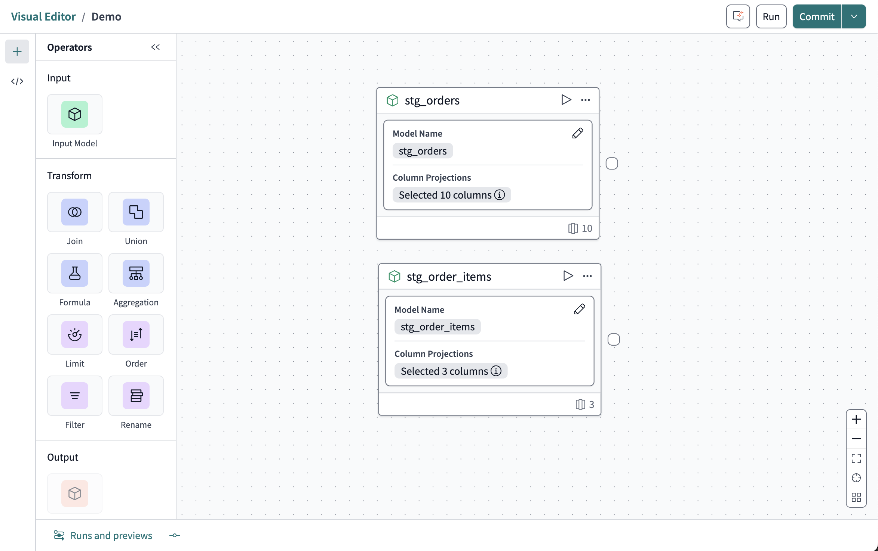Edit stg_order_items model name with pencil icon
This screenshot has width=878, height=551.
tap(579, 309)
